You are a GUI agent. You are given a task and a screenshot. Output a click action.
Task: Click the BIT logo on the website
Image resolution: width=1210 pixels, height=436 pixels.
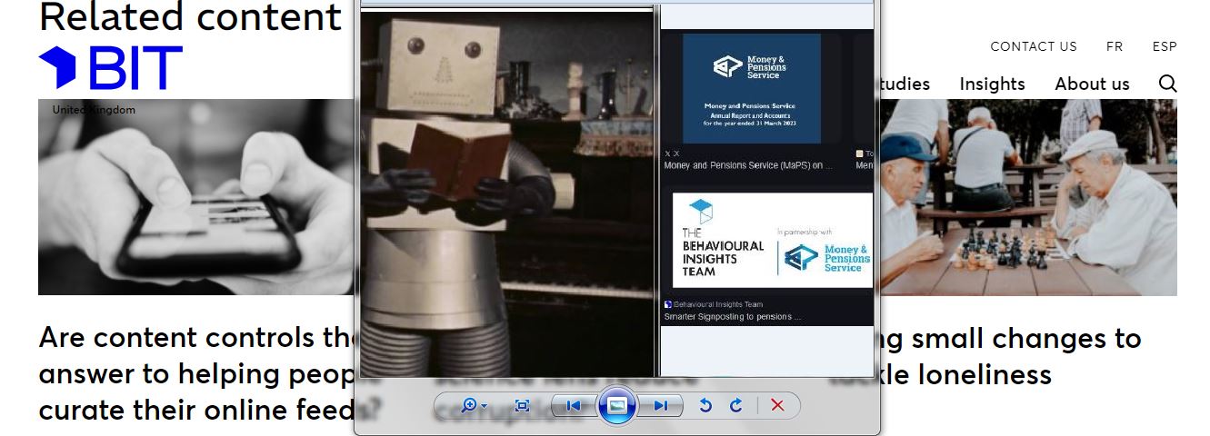tap(111, 68)
